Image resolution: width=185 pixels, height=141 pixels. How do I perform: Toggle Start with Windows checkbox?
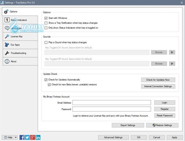pyautogui.click(x=46, y=18)
